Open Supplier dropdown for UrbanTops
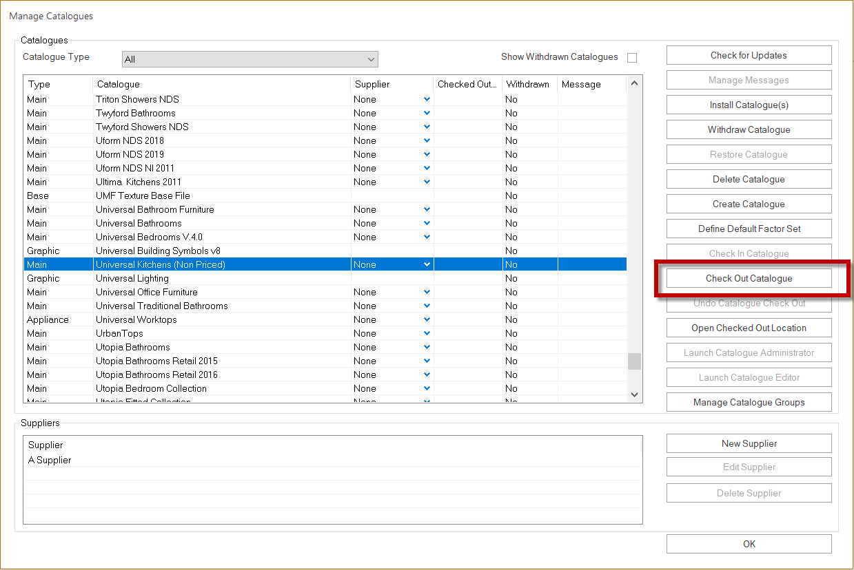Screen dimensions: 854x570 click(x=427, y=333)
